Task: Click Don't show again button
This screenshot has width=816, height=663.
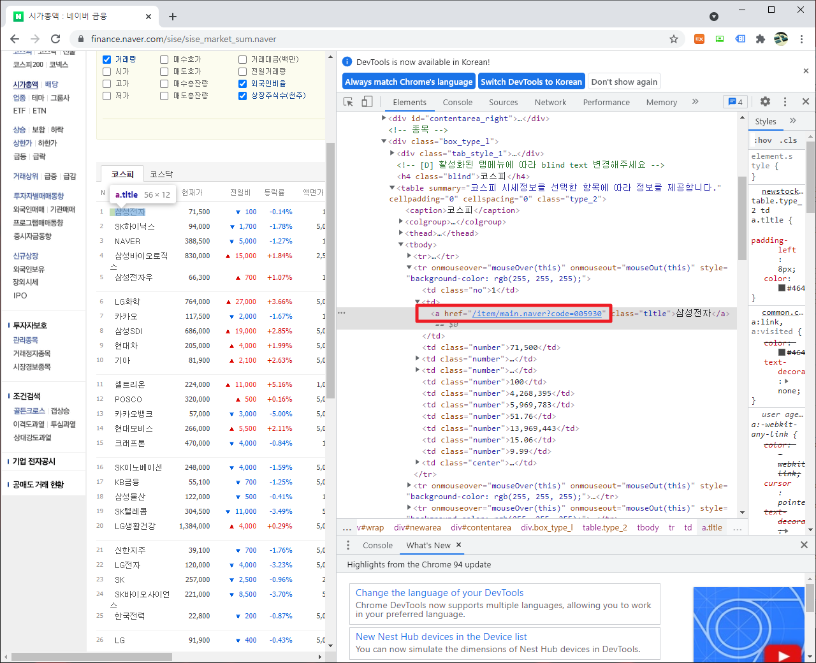Action: [x=624, y=82]
